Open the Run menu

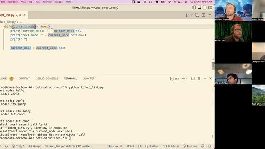click(x=38, y=2)
